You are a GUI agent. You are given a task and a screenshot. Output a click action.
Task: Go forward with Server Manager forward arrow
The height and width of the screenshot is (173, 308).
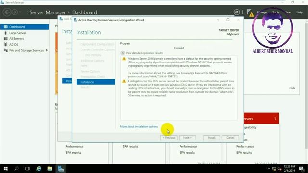15,12
